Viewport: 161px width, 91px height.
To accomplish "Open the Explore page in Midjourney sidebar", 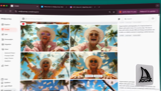I will click(x=6, y=25).
